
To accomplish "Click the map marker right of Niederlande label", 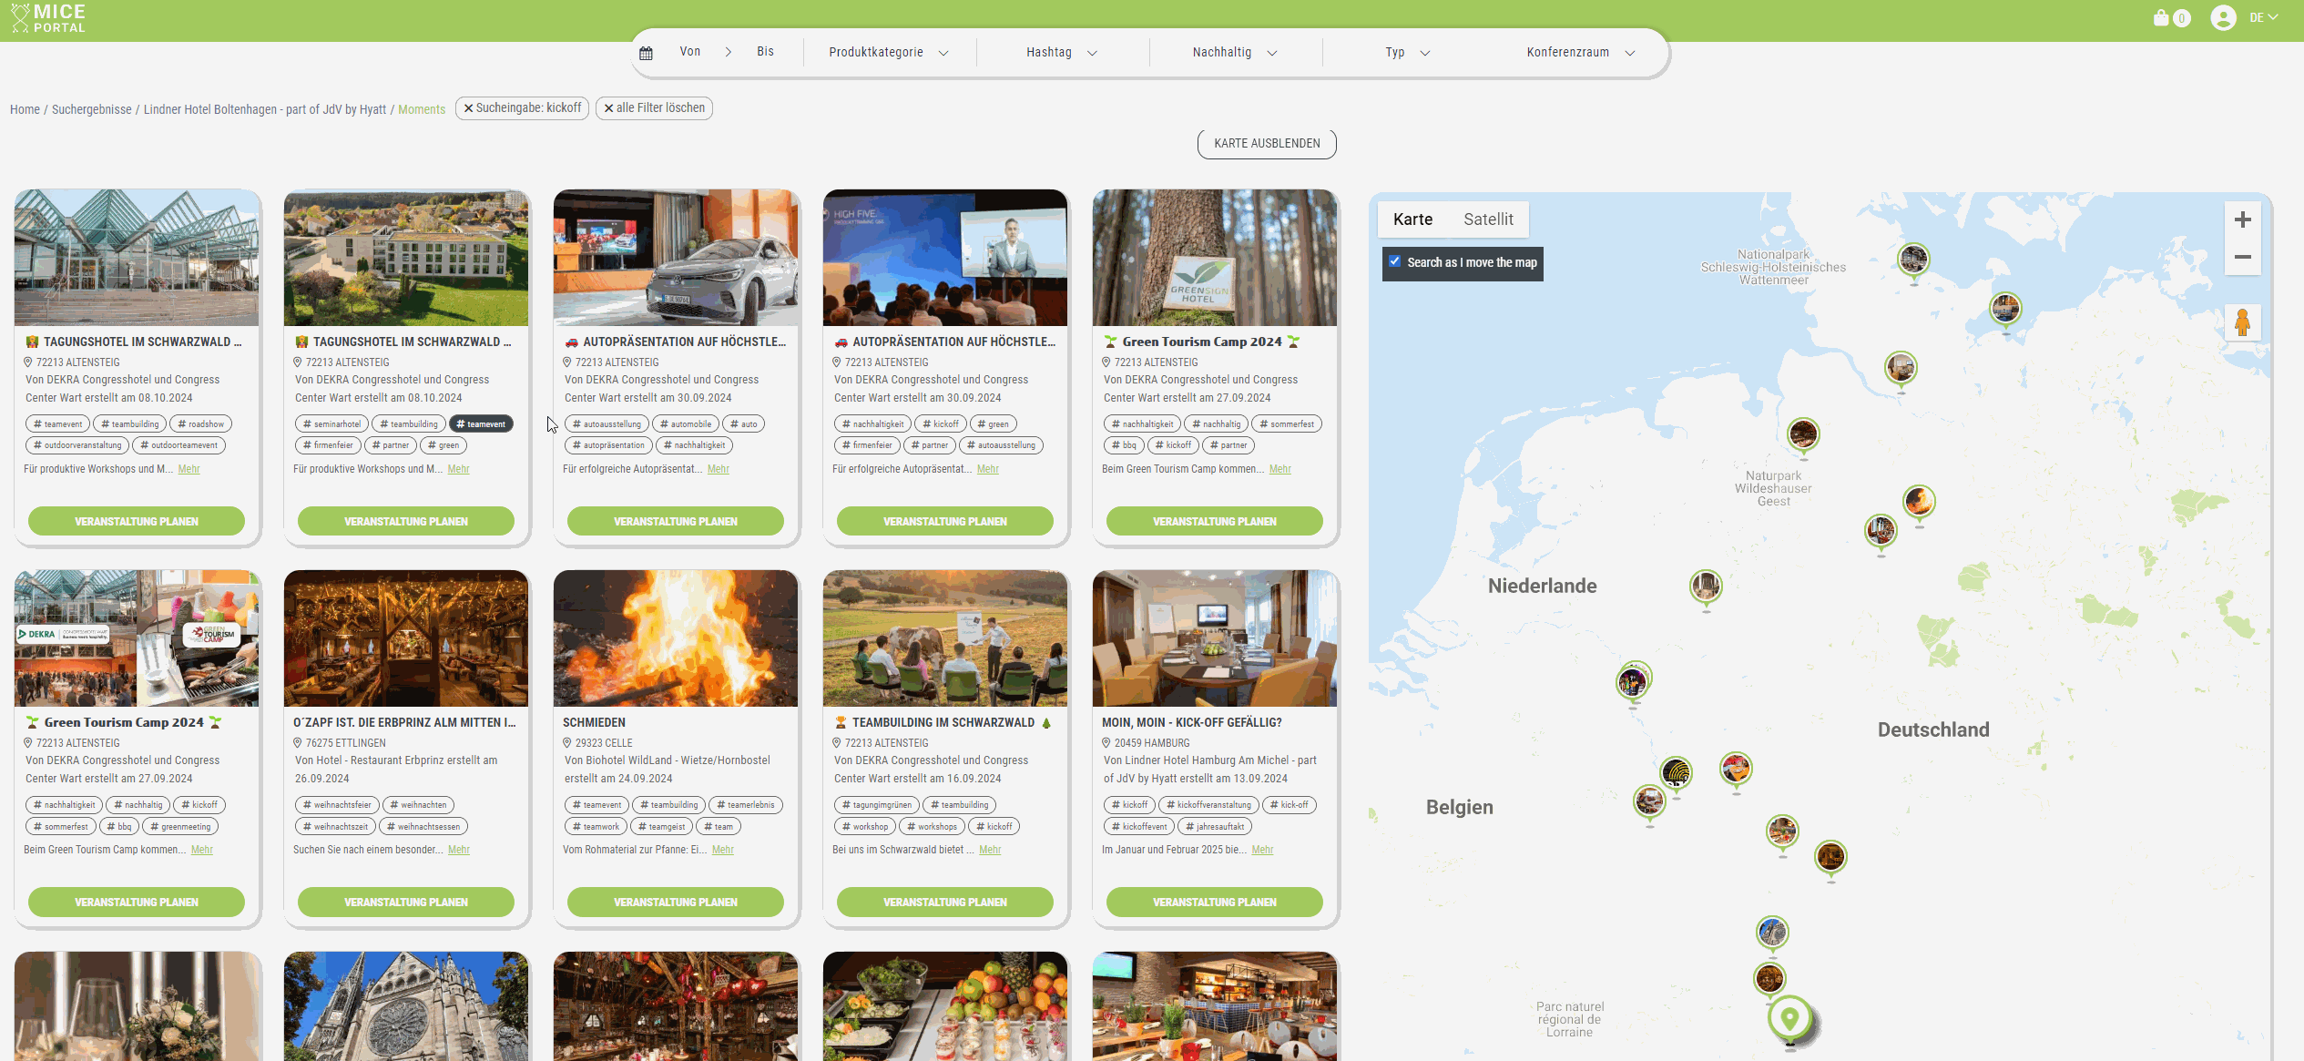I will [1706, 587].
